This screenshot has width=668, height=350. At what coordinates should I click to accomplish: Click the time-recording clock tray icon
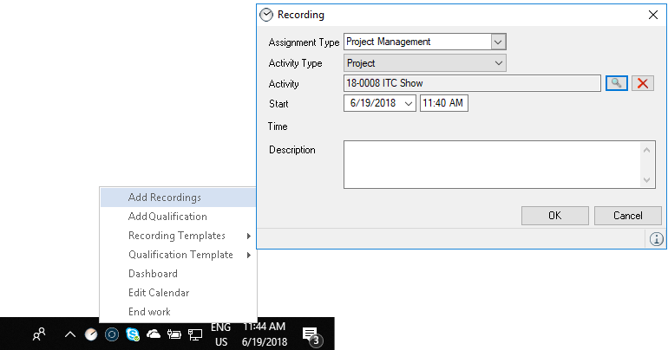click(91, 334)
